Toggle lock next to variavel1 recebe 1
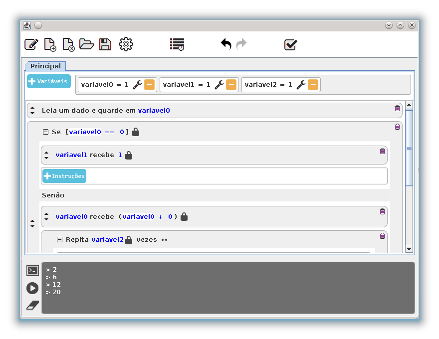 point(129,155)
